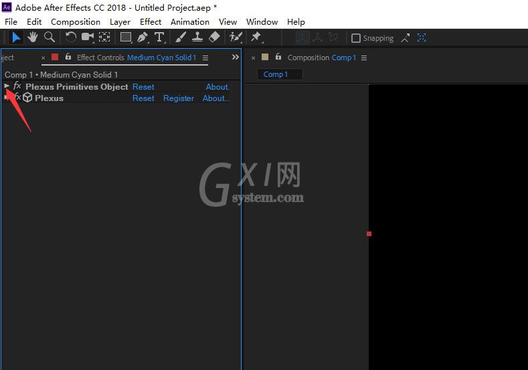Screen dimensions: 528x370
Task: Click the red layer handle in composition viewer
Action: point(369,234)
